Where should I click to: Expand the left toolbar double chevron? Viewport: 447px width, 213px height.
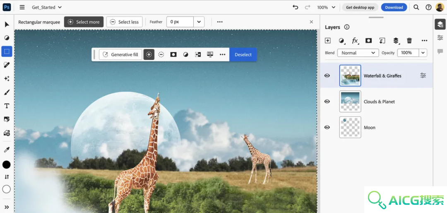coord(7,207)
